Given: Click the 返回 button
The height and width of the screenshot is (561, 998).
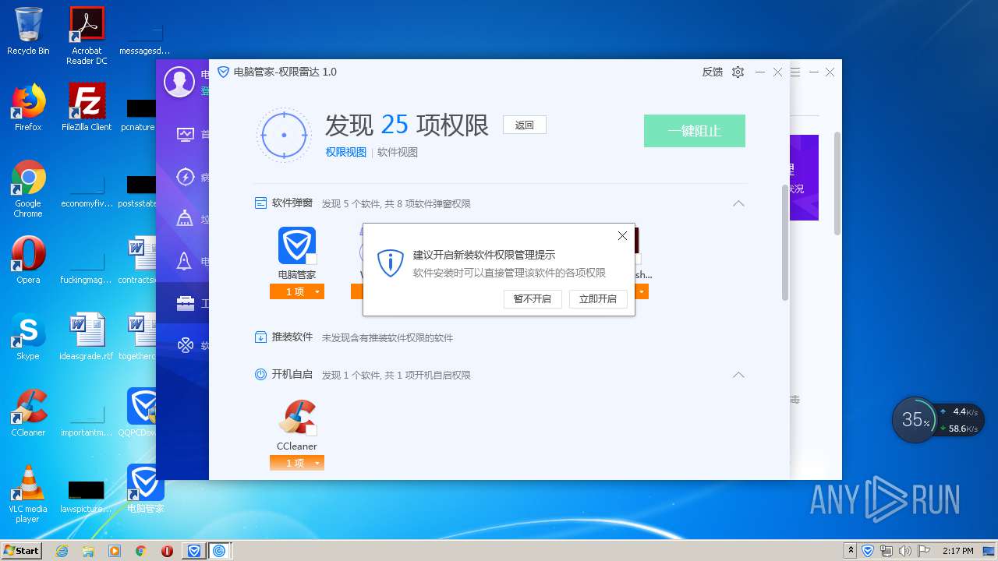Looking at the screenshot, I should [525, 125].
